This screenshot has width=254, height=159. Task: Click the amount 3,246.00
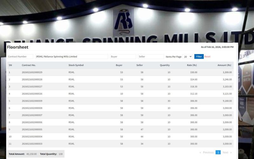click(227, 79)
